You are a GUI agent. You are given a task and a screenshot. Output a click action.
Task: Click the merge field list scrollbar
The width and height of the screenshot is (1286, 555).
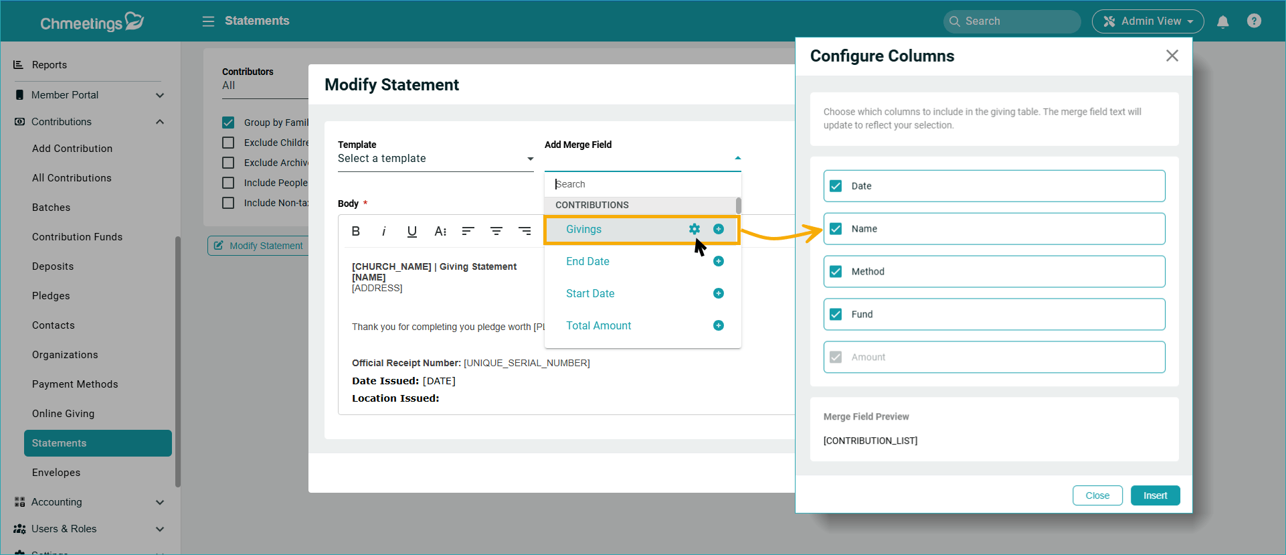[x=739, y=206]
